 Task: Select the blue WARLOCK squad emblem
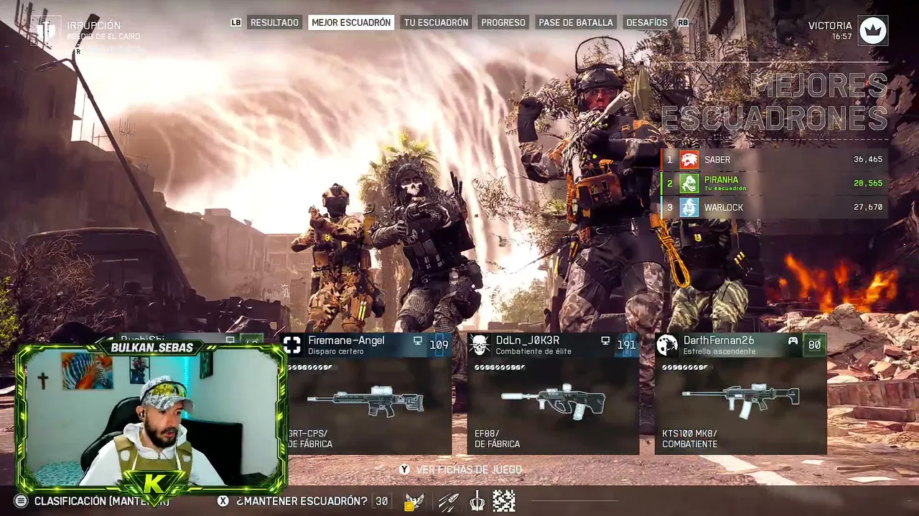click(689, 208)
